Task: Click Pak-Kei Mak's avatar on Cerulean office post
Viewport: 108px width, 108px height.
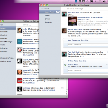Action: (x=64, y=14)
